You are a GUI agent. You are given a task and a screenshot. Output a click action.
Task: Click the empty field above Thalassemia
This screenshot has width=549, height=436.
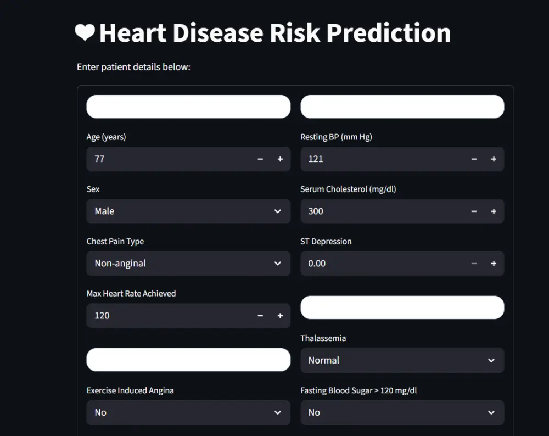point(402,308)
